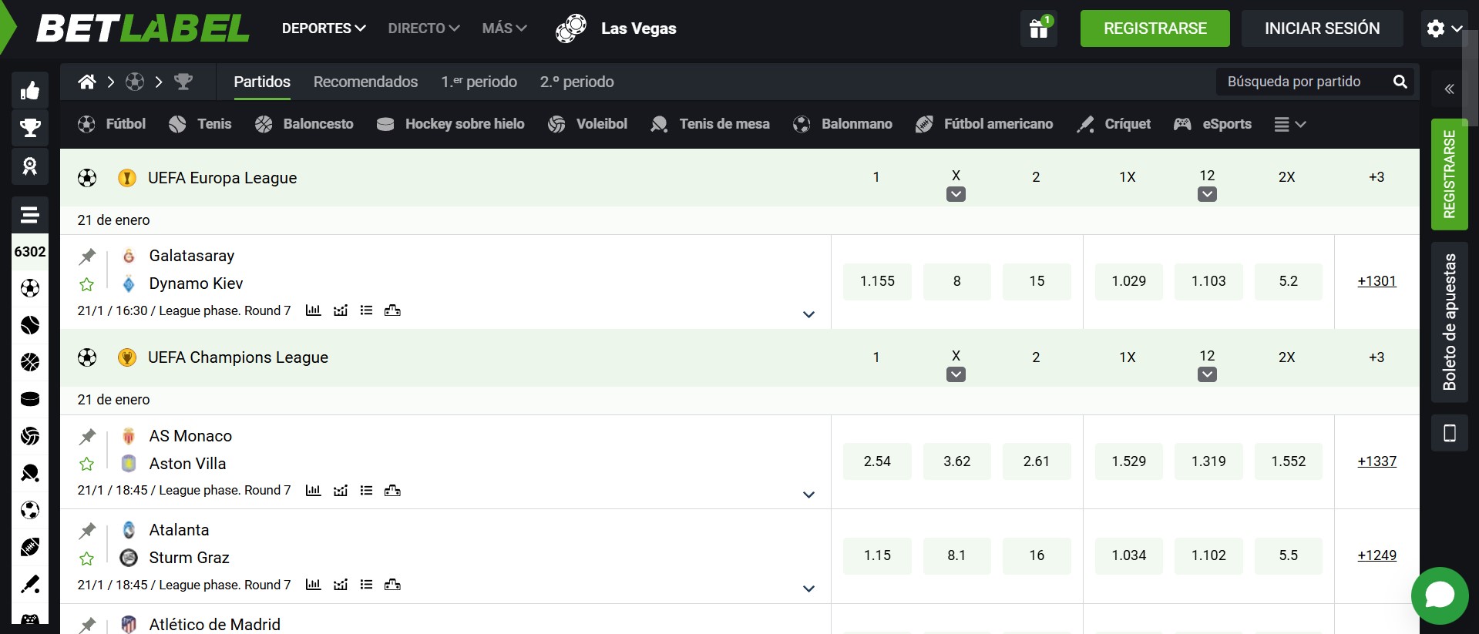This screenshot has width=1479, height=634.
Task: Click the mobile app phone icon
Action: [1449, 433]
